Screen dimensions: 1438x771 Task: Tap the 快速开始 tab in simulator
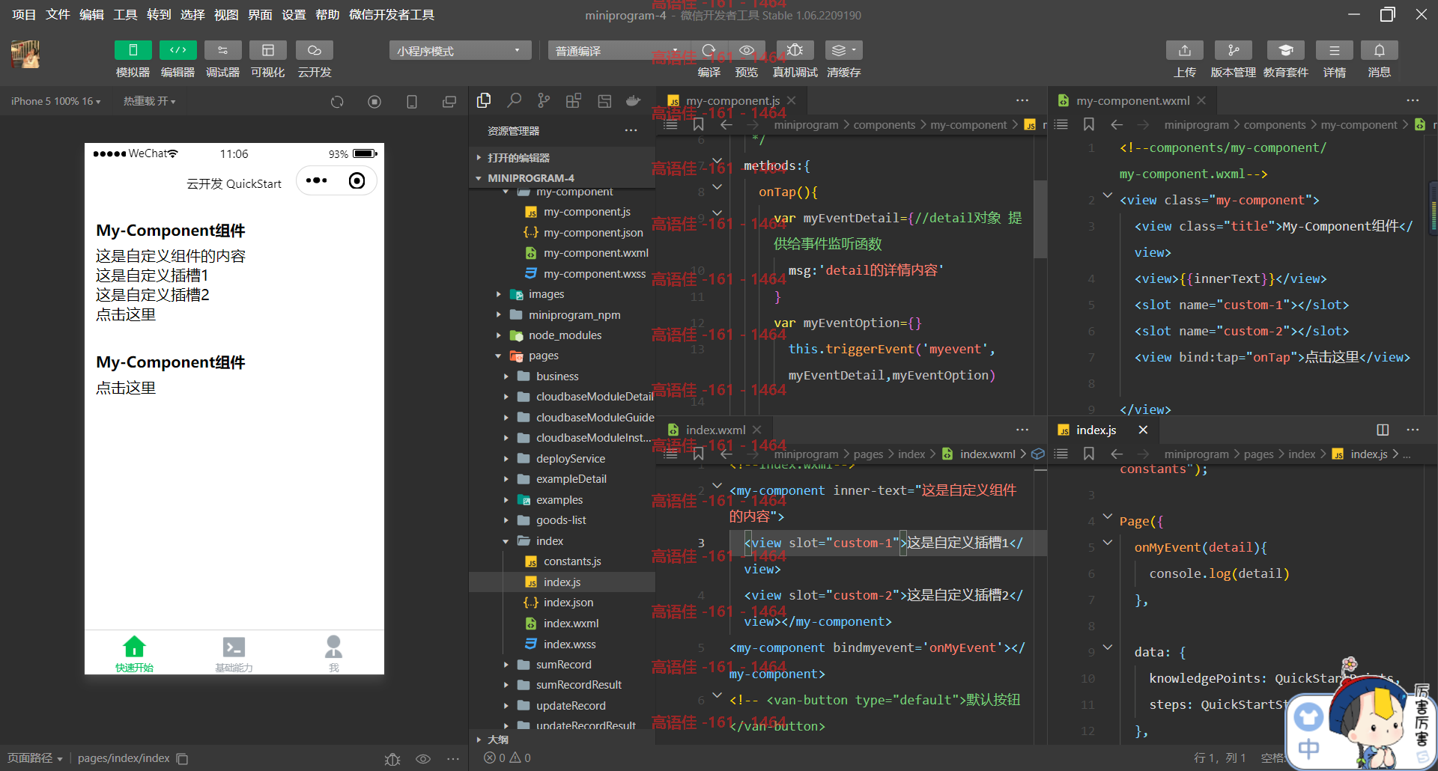134,653
